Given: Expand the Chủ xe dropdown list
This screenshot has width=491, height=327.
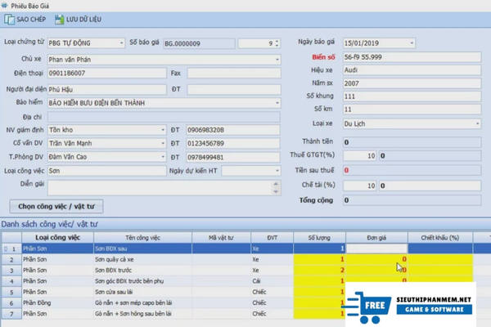Looking at the screenshot, I should pos(277,59).
